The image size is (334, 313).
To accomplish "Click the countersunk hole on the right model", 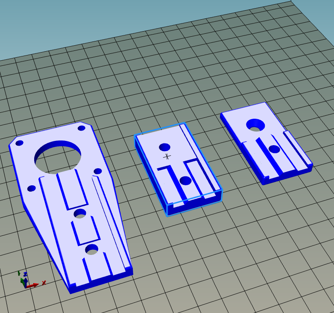I will (x=255, y=125).
